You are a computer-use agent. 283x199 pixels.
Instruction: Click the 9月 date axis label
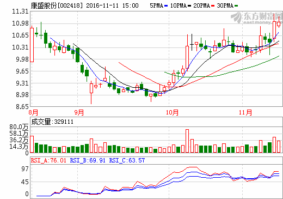tap(79, 112)
